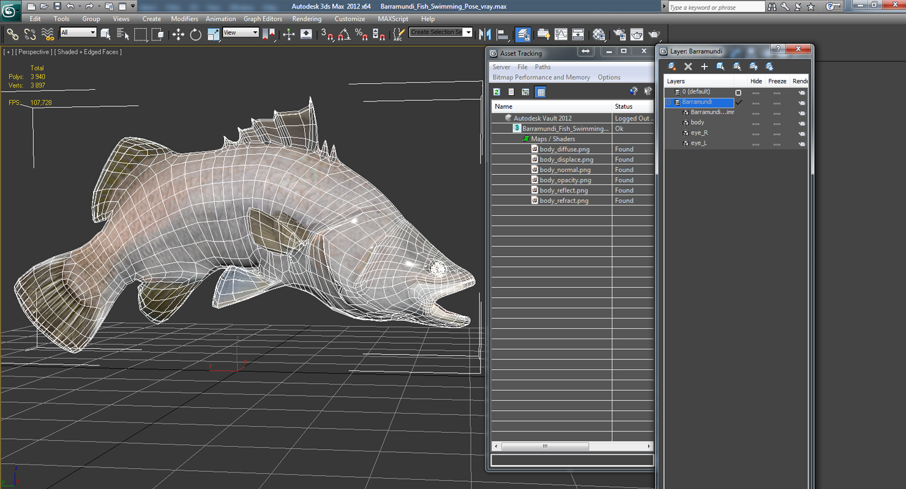Toggle keyboard shortcut override icon
Image resolution: width=906 pixels, height=489 pixels.
click(306, 35)
